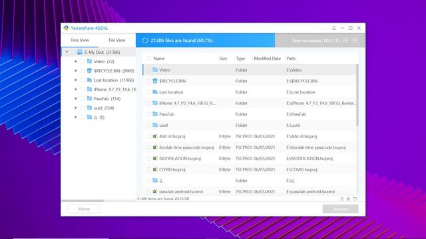Image resolution: width=426 pixels, height=239 pixels.
Task: Click the COVID.tscproj file icon
Action: (155, 169)
